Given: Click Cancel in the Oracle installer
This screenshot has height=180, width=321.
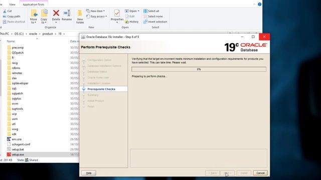Looking at the screenshot, I should pyautogui.click(x=260, y=173).
